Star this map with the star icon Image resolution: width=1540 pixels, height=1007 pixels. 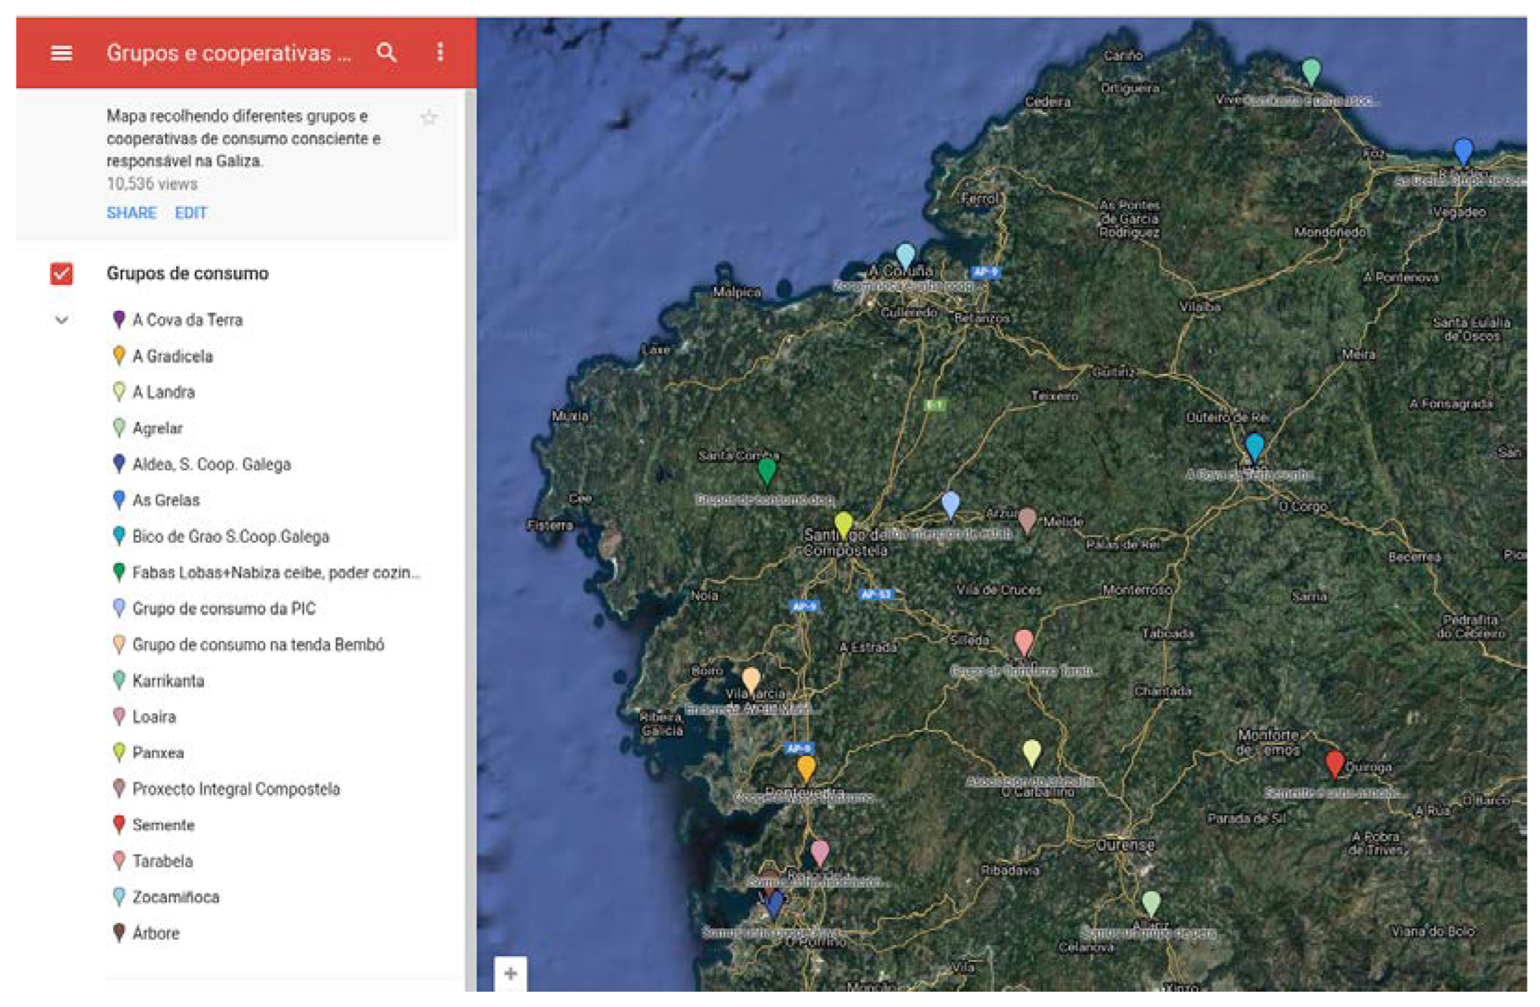click(x=429, y=118)
